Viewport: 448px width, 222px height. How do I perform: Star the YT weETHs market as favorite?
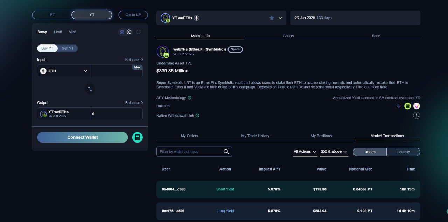point(272,18)
